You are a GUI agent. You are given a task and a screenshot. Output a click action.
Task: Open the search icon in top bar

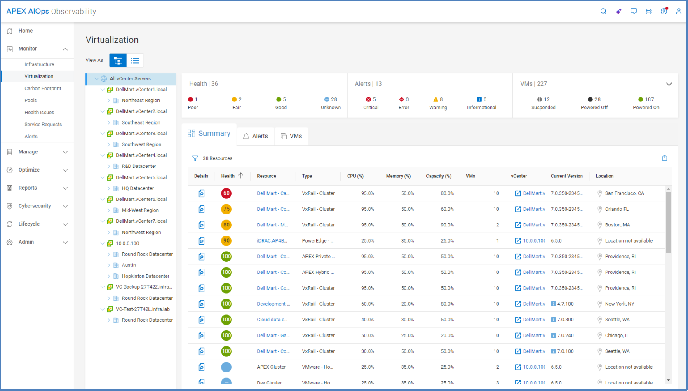(603, 12)
